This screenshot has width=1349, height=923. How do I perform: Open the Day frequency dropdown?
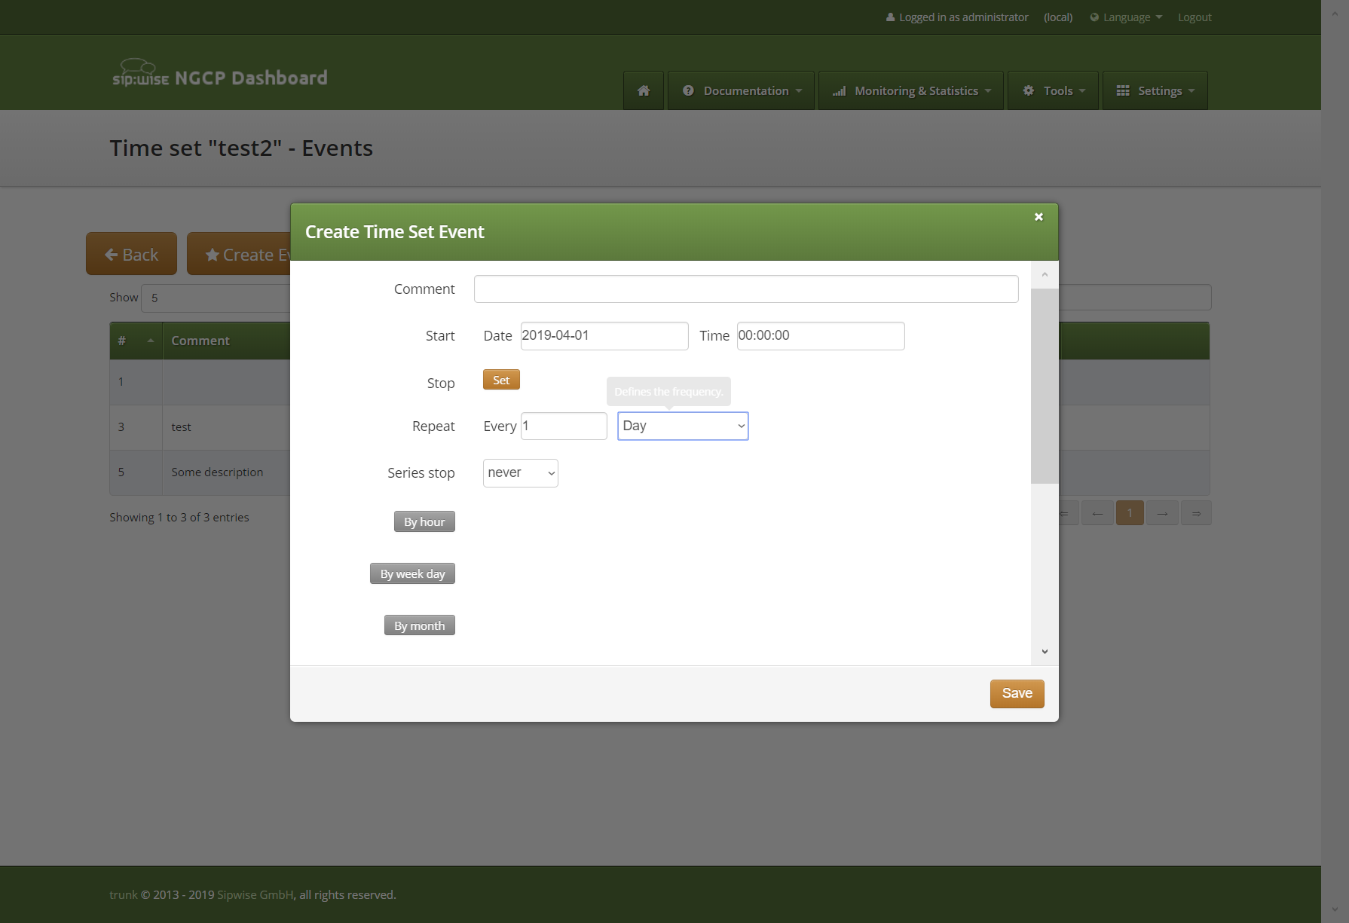point(683,426)
